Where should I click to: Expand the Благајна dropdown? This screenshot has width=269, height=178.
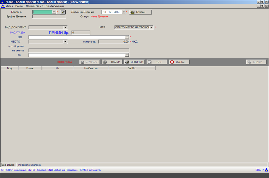(x=54, y=12)
